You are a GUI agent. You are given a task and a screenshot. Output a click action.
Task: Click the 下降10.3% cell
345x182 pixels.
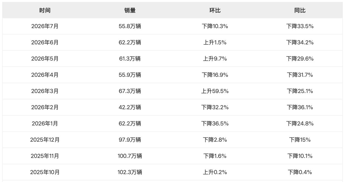click(x=215, y=26)
